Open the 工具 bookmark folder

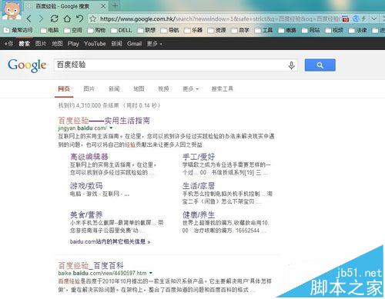263,30
